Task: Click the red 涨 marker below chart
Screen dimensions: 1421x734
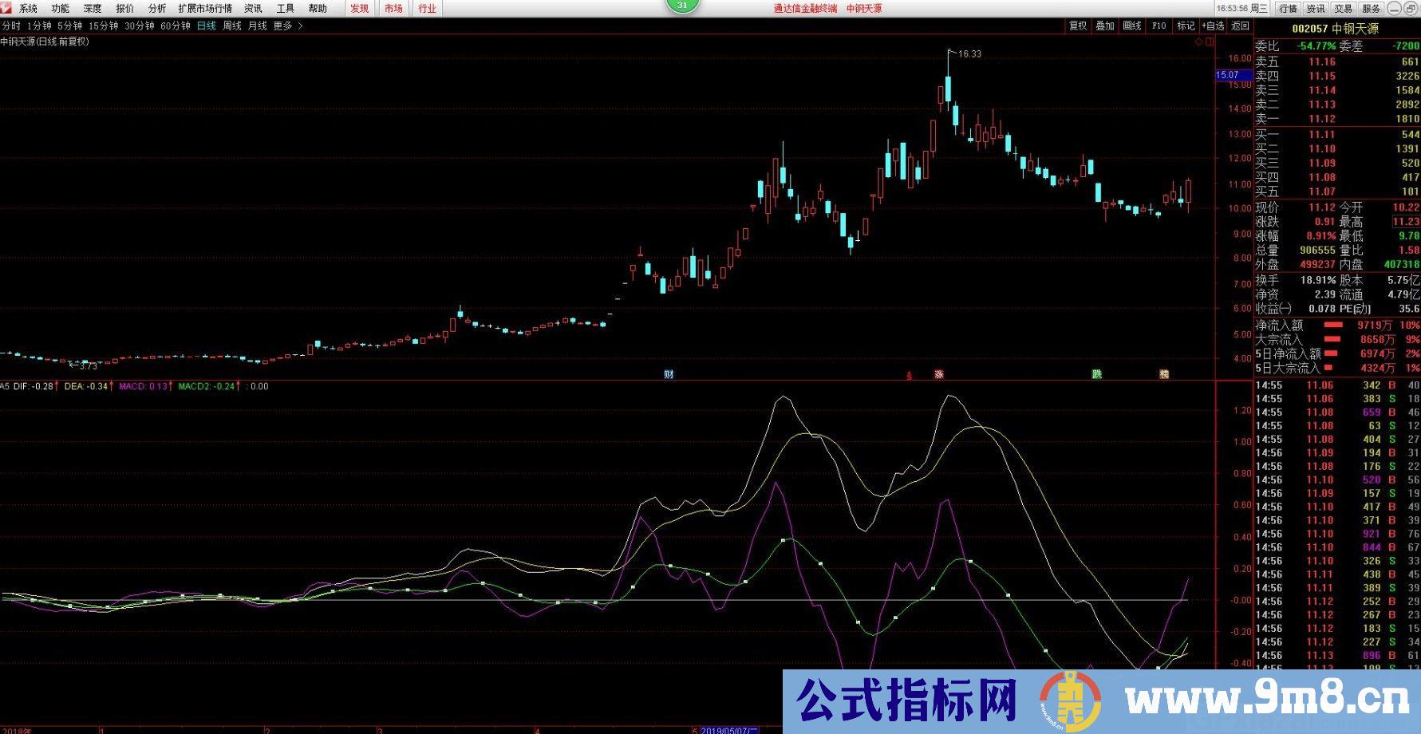Action: 939,374
